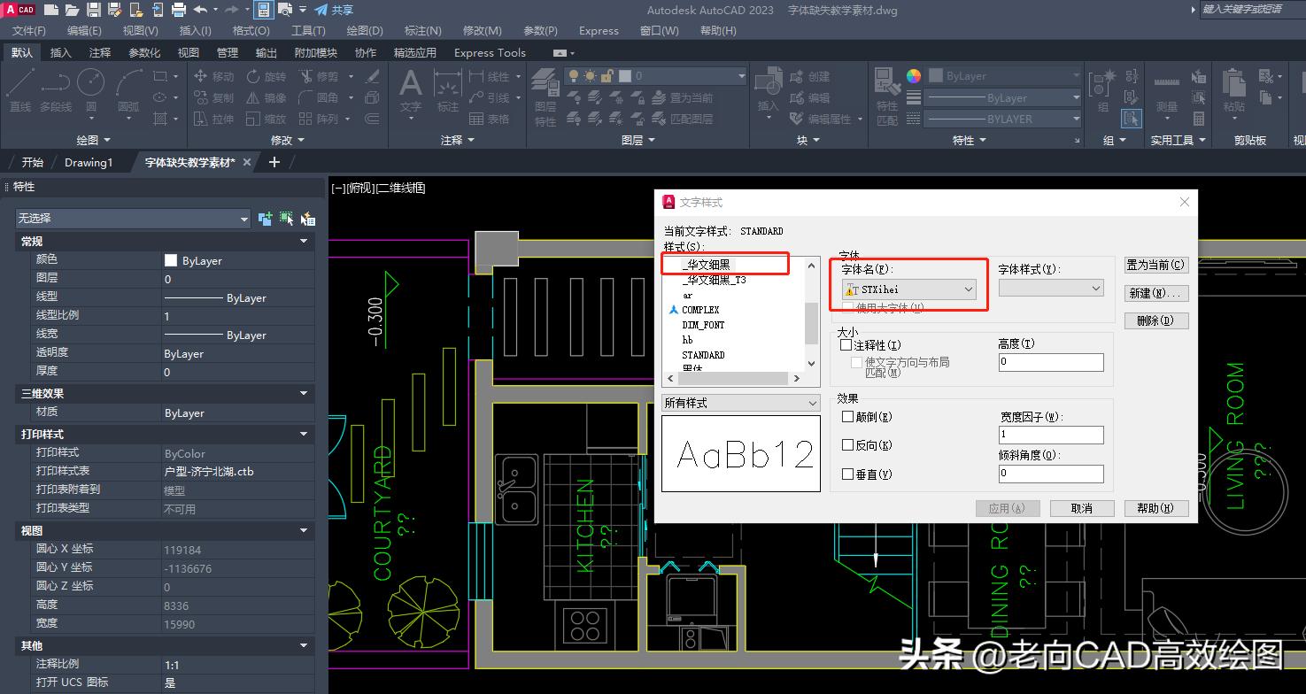Viewport: 1306px width, 694px height.
Task: Click the 新建(N) button to create style
Action: tap(1155, 293)
